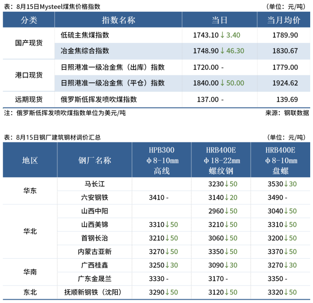This screenshot has width=313, height=303.
Task: Select the 低硫主焦煤指数 row label
Action: 85,35
